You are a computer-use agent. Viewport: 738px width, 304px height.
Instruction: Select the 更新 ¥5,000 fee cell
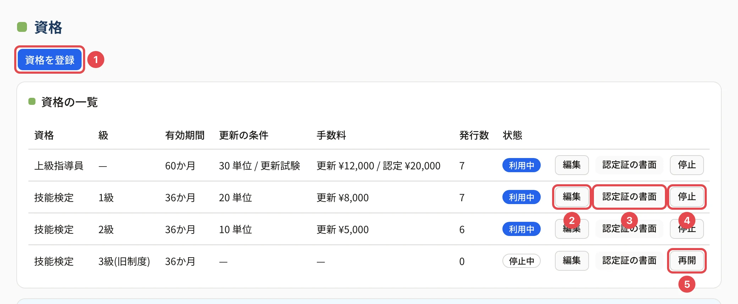pyautogui.click(x=342, y=230)
